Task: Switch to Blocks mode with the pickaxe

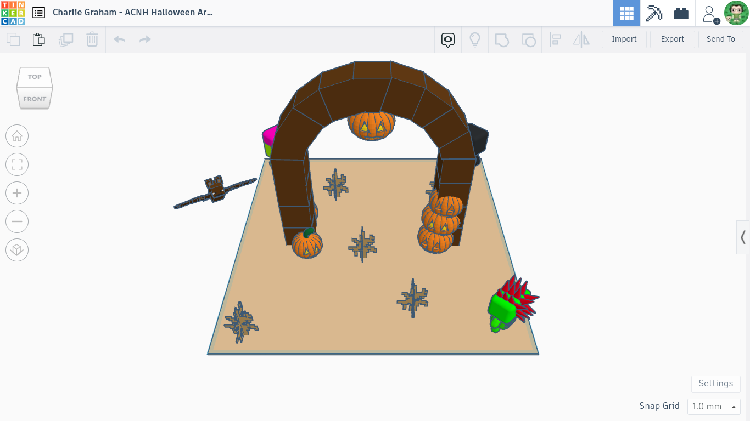Action: point(653,12)
